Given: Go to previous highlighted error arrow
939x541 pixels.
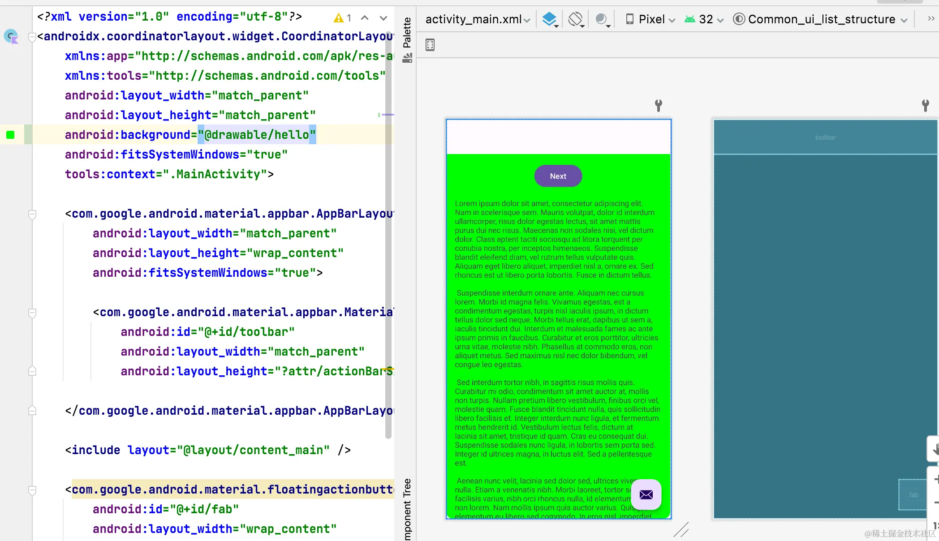Looking at the screenshot, I should coord(365,18).
